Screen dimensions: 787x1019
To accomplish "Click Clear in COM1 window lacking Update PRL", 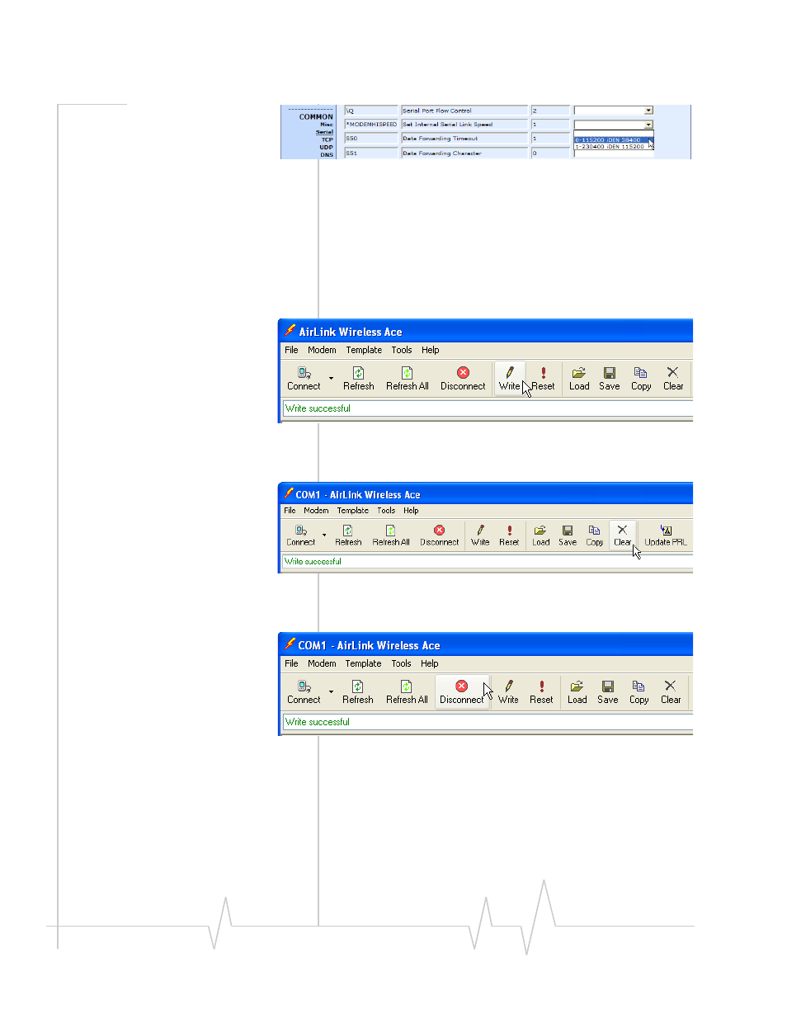I will click(671, 692).
